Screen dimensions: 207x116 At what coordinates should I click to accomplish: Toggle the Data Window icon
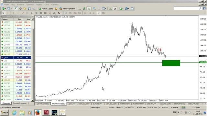click(20, 9)
